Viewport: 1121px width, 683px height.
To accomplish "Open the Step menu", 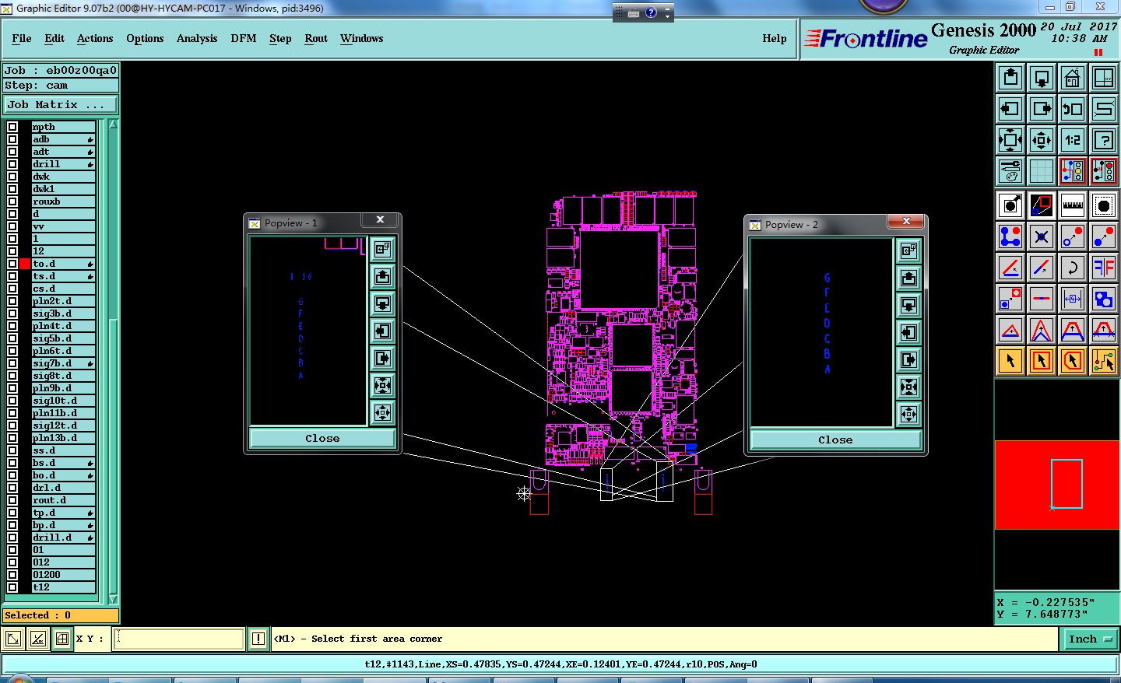I will click(x=280, y=38).
